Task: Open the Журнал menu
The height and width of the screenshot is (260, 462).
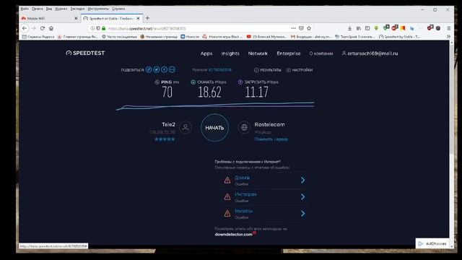Action: tap(61, 9)
